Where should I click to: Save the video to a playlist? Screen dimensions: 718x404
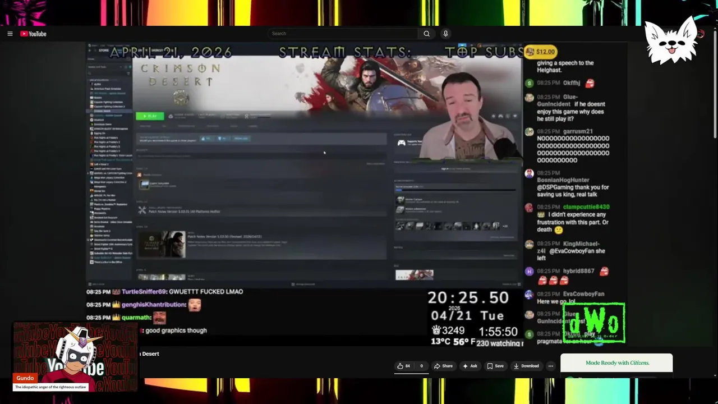point(495,366)
